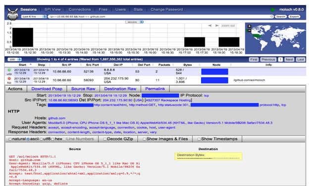Viewport: 309px width, 186px height.
Task: Click AS27357 Rackspace Hosting link
Action: [x=168, y=100]
